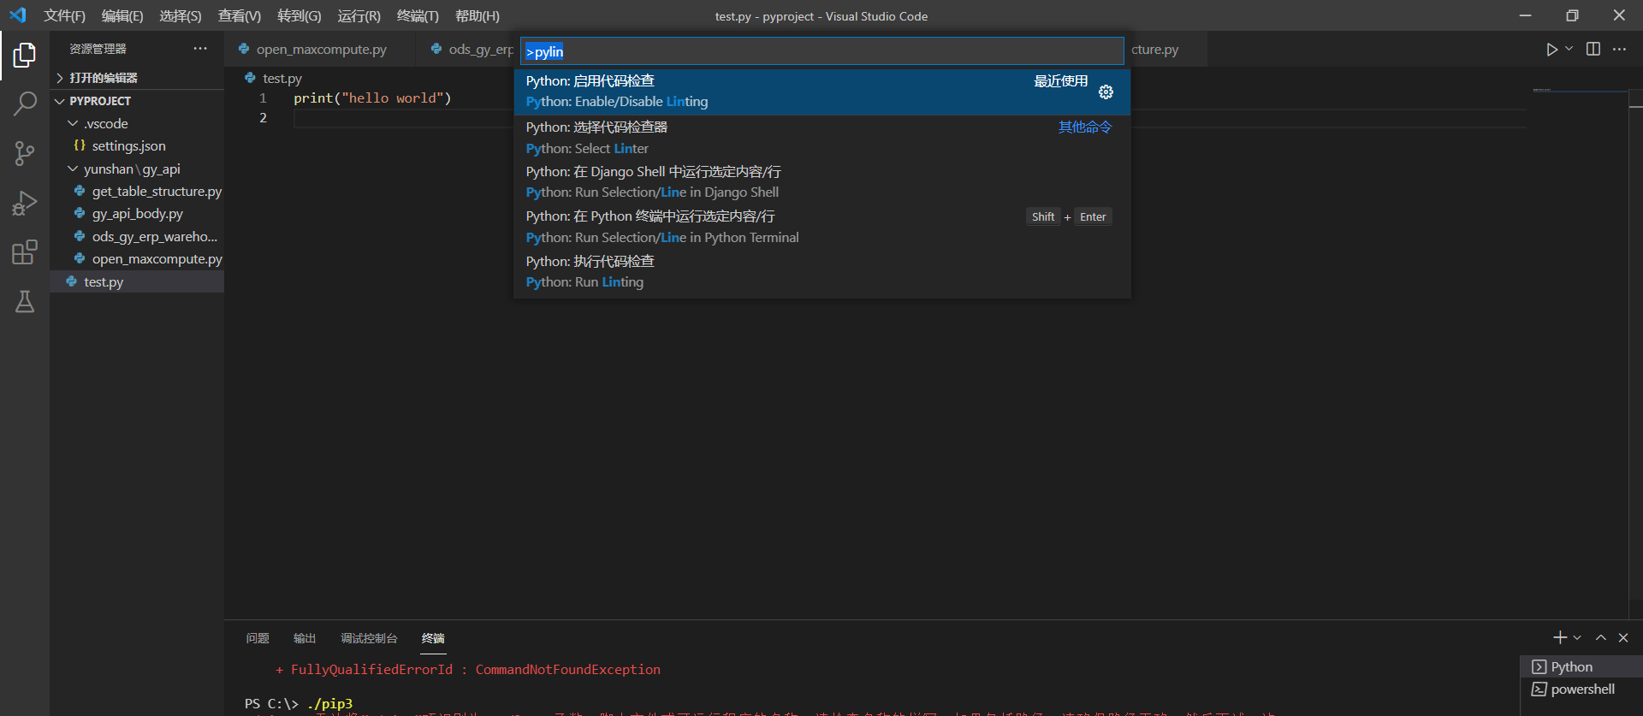Image resolution: width=1643 pixels, height=716 pixels.
Task: Open the Search view in activity bar
Action: (x=25, y=104)
